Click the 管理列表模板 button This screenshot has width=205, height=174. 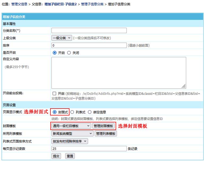click(x=106, y=134)
